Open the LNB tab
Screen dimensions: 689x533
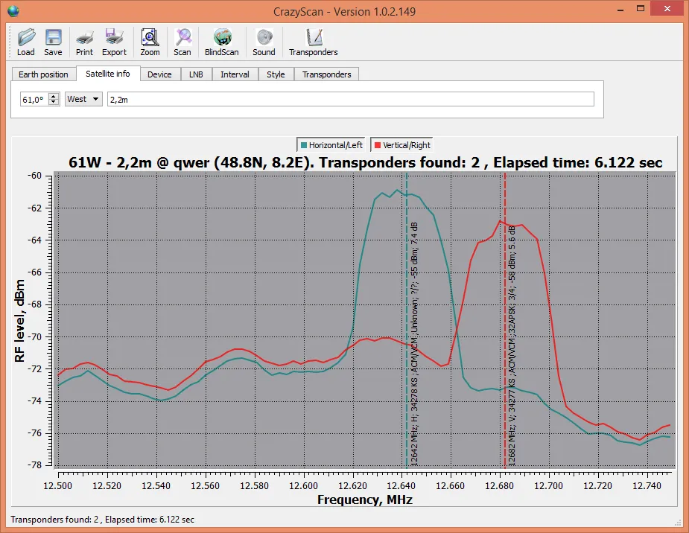(x=196, y=74)
